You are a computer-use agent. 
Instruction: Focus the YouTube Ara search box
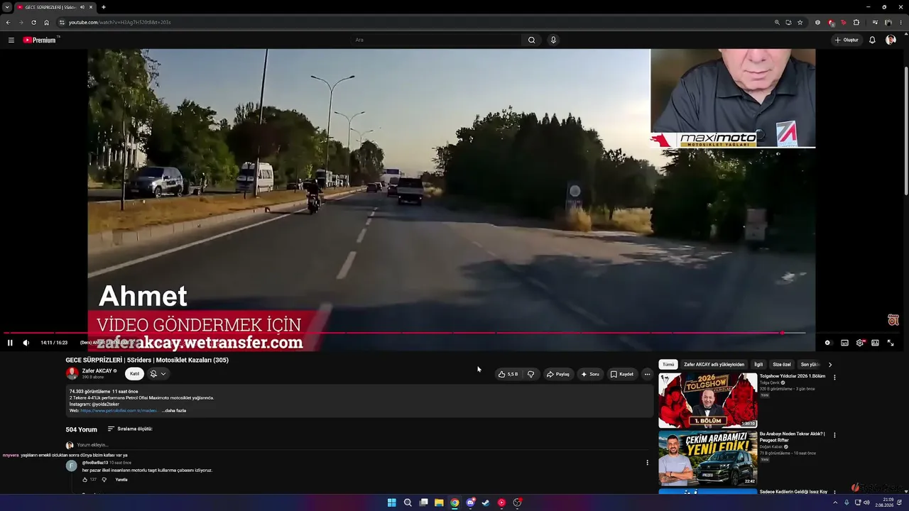(x=437, y=40)
